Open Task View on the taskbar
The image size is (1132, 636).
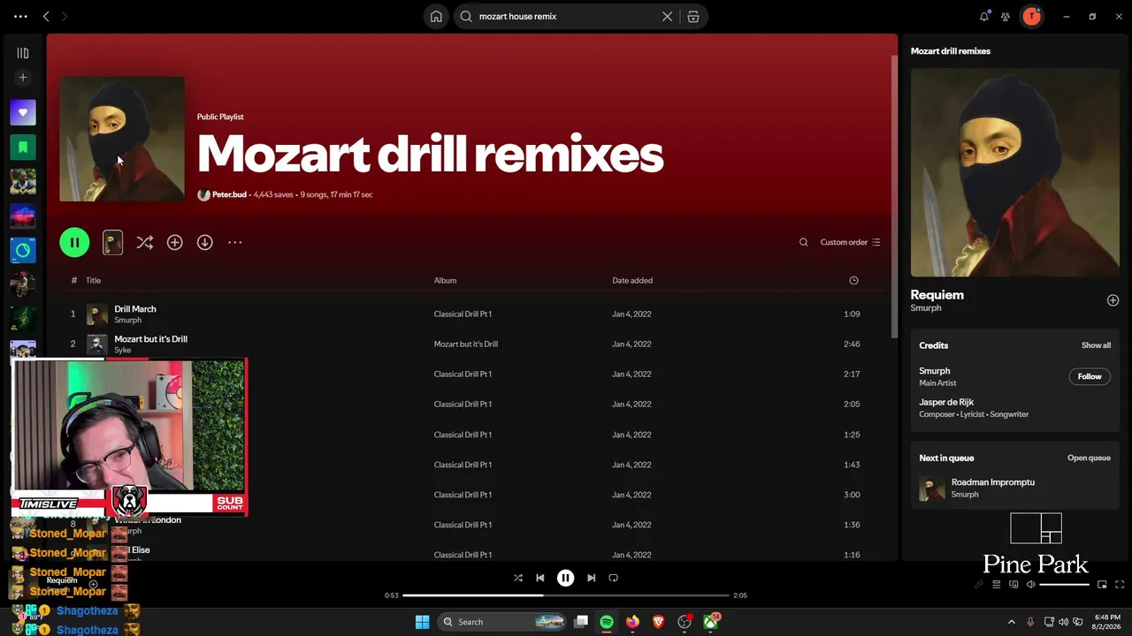pyautogui.click(x=581, y=622)
